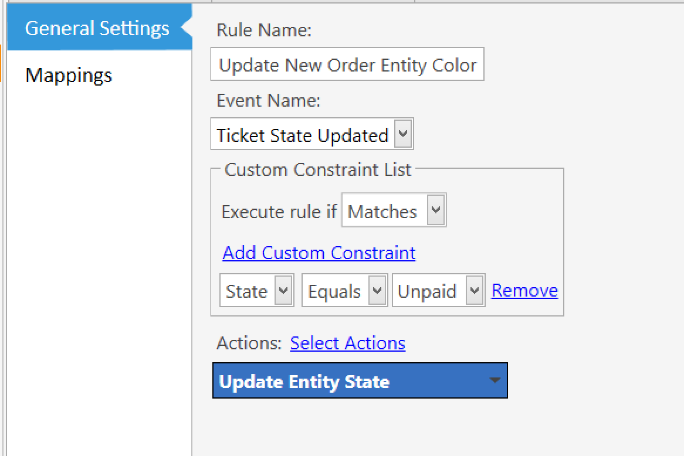This screenshot has height=456, width=684.
Task: Open the Ticket State Updated event combo box
Action: tap(312, 134)
